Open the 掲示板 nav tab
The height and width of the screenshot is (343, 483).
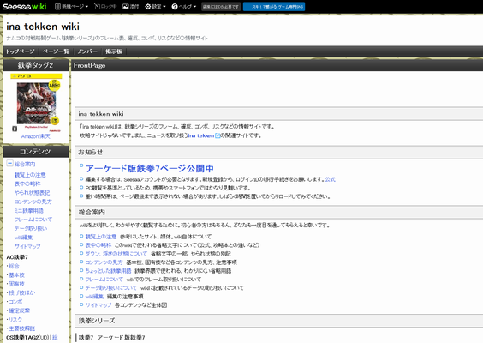(x=114, y=51)
